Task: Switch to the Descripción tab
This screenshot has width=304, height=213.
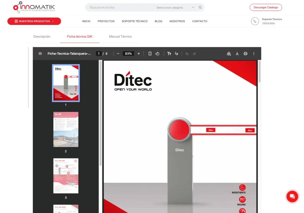Action: coord(42,36)
